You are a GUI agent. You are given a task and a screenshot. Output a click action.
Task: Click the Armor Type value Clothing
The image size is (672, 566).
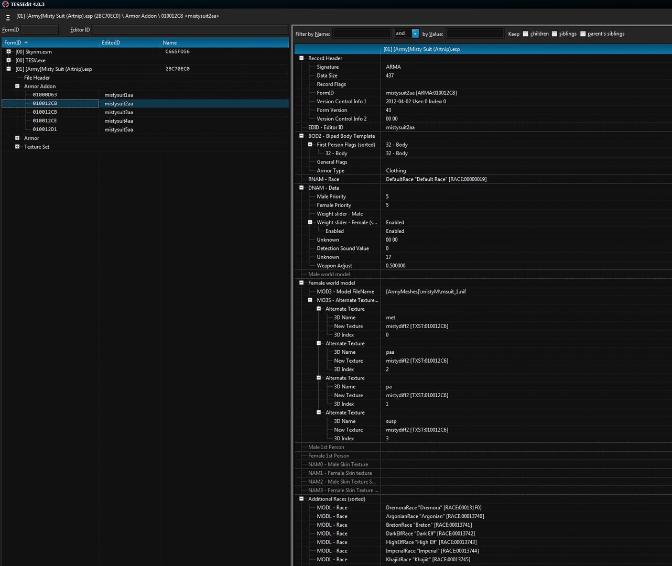396,170
